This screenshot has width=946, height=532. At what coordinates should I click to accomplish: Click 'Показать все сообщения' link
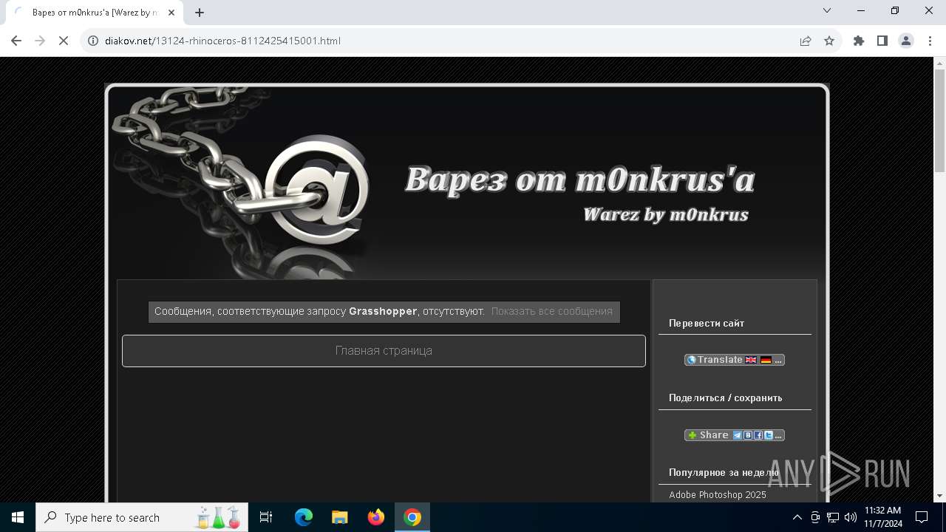[x=552, y=311]
